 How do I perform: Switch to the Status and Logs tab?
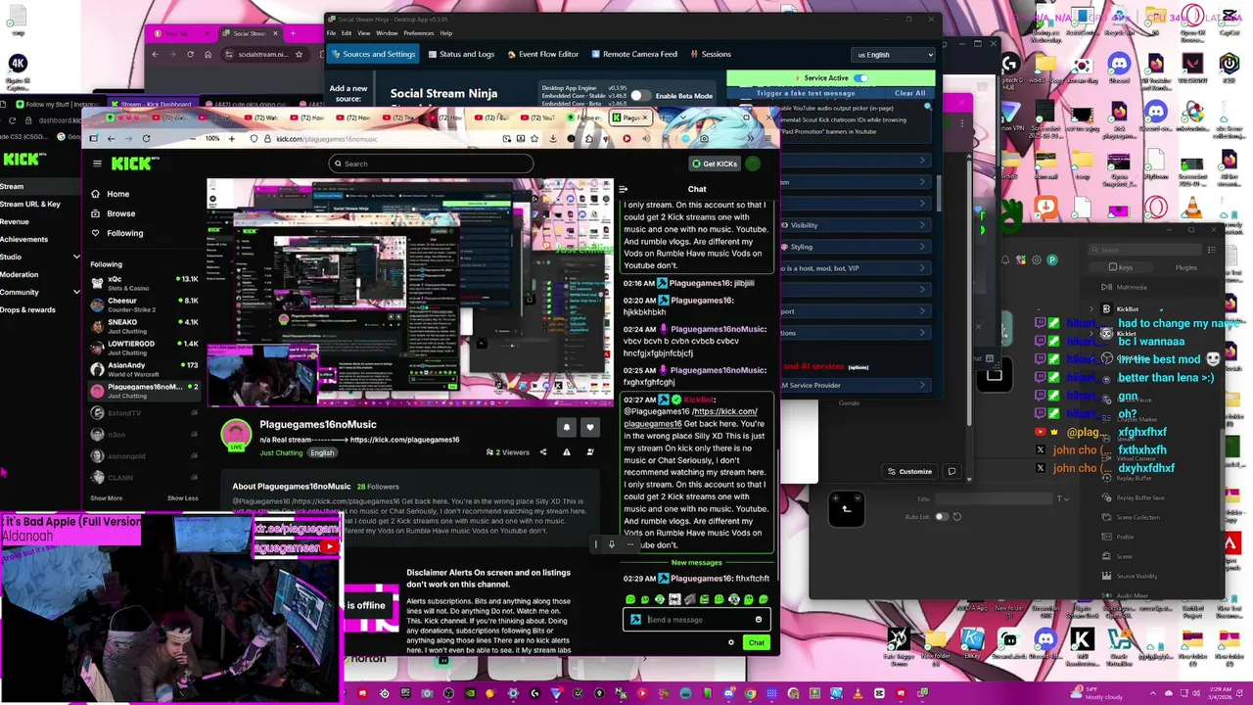(x=460, y=54)
